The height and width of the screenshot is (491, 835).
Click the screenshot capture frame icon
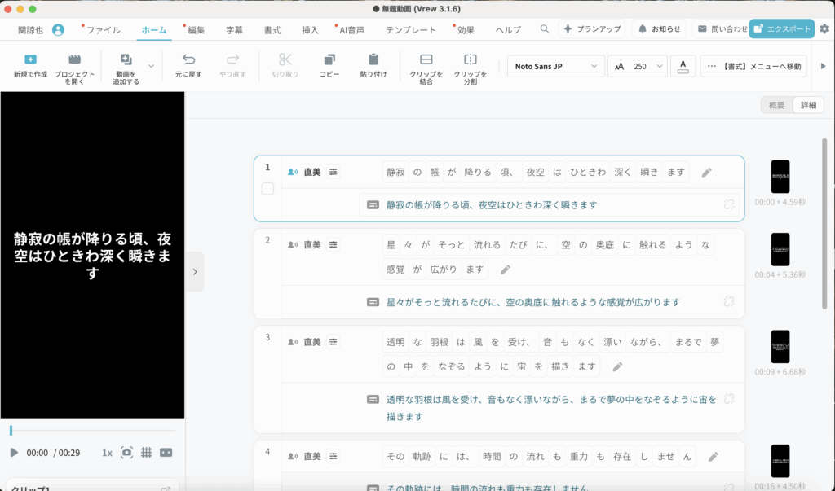pos(126,453)
